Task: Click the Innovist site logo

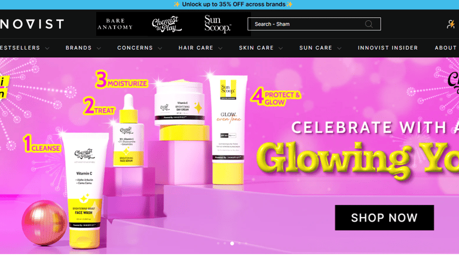Action: pyautogui.click(x=32, y=24)
